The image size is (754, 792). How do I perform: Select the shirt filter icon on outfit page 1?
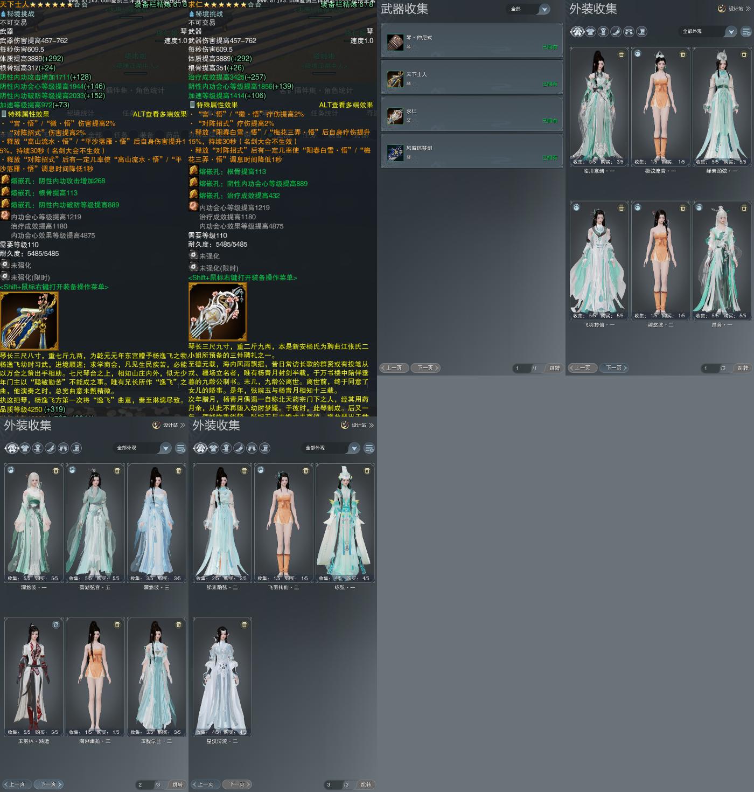click(591, 32)
